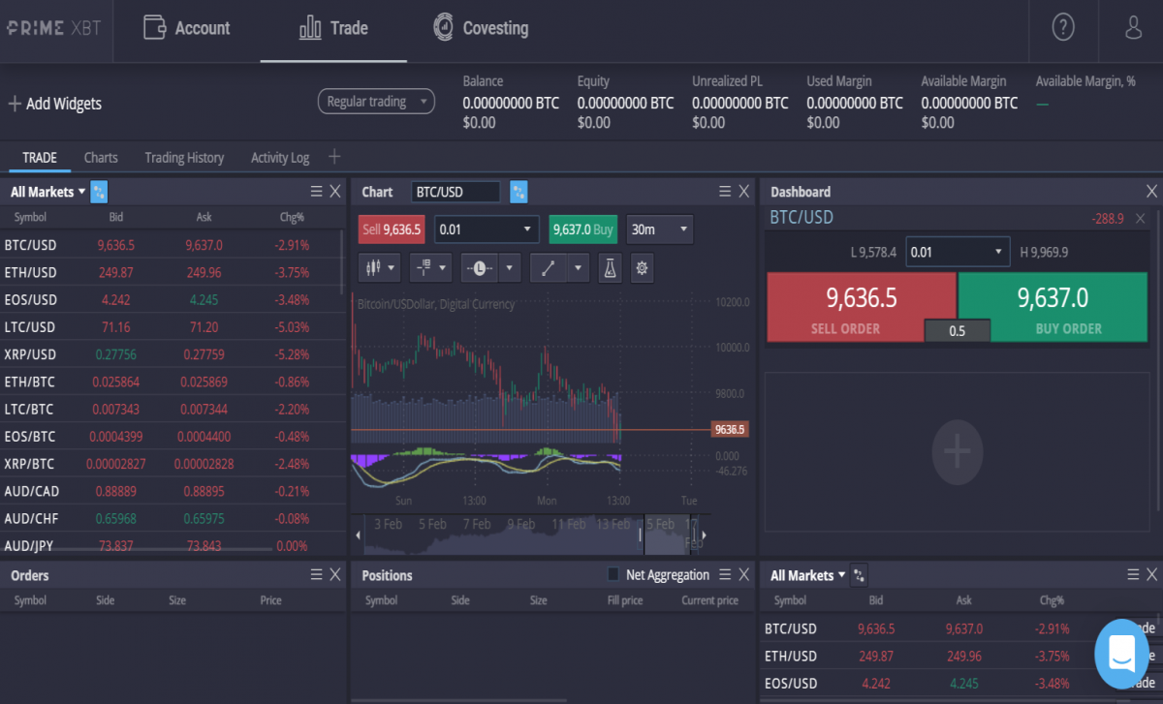
Task: Open the Orders panel hamburger menu
Action: click(316, 575)
